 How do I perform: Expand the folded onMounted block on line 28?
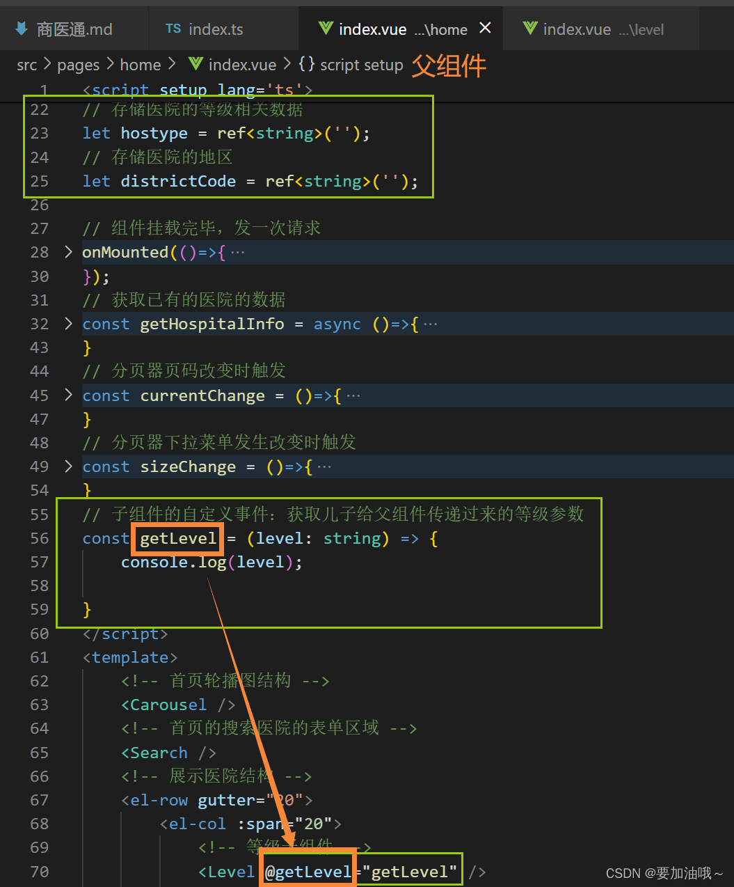(67, 251)
